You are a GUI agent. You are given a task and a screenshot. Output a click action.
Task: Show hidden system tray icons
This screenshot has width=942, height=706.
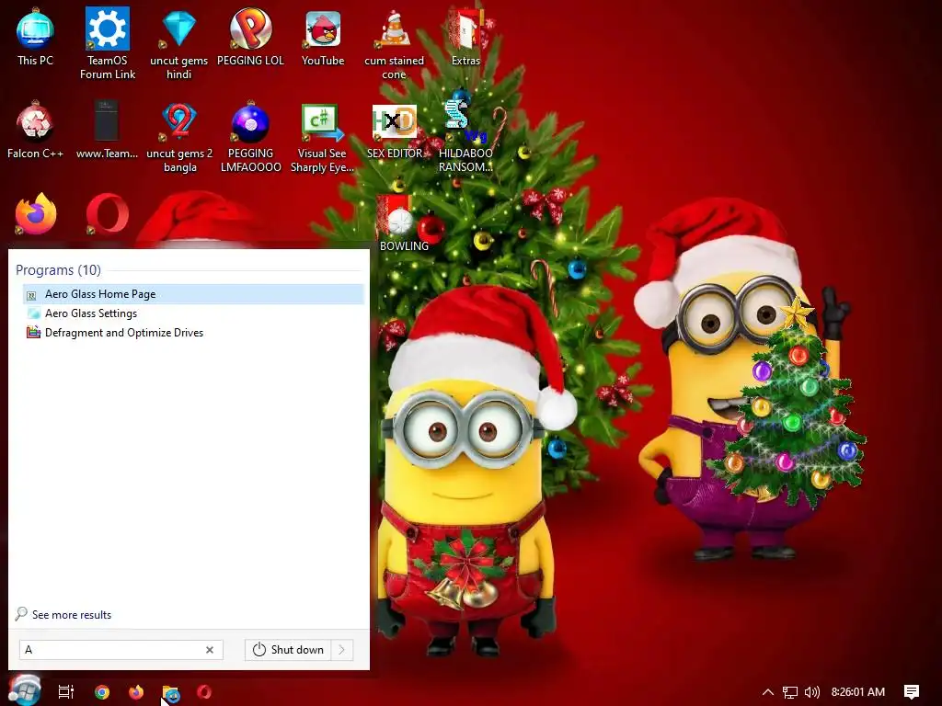768,692
